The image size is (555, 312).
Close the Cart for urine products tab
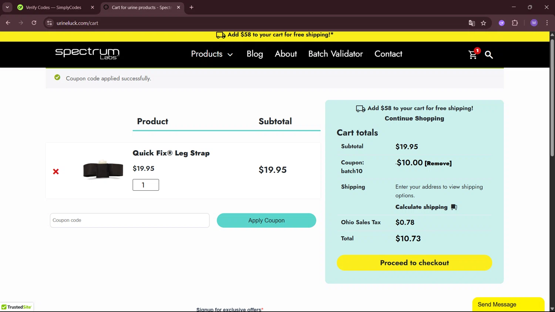[x=178, y=7]
